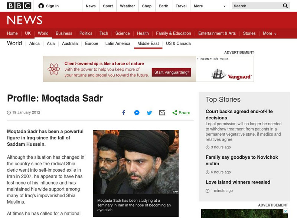Read Court backs end-of-life decisions story
297x218 pixels.
[x=239, y=115]
